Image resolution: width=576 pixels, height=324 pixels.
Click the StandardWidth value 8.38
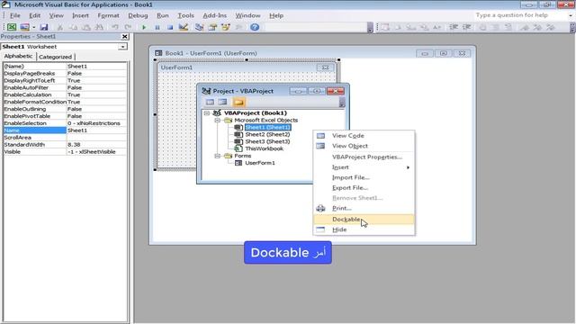96,144
